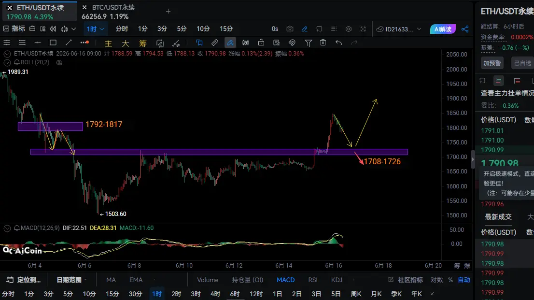The height and width of the screenshot is (300, 534).
Task: Select the ruler measure tool
Action: click(214, 43)
